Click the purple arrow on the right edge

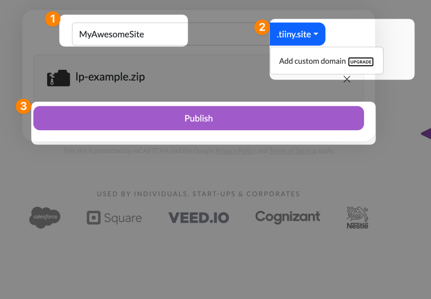pyautogui.click(x=427, y=134)
